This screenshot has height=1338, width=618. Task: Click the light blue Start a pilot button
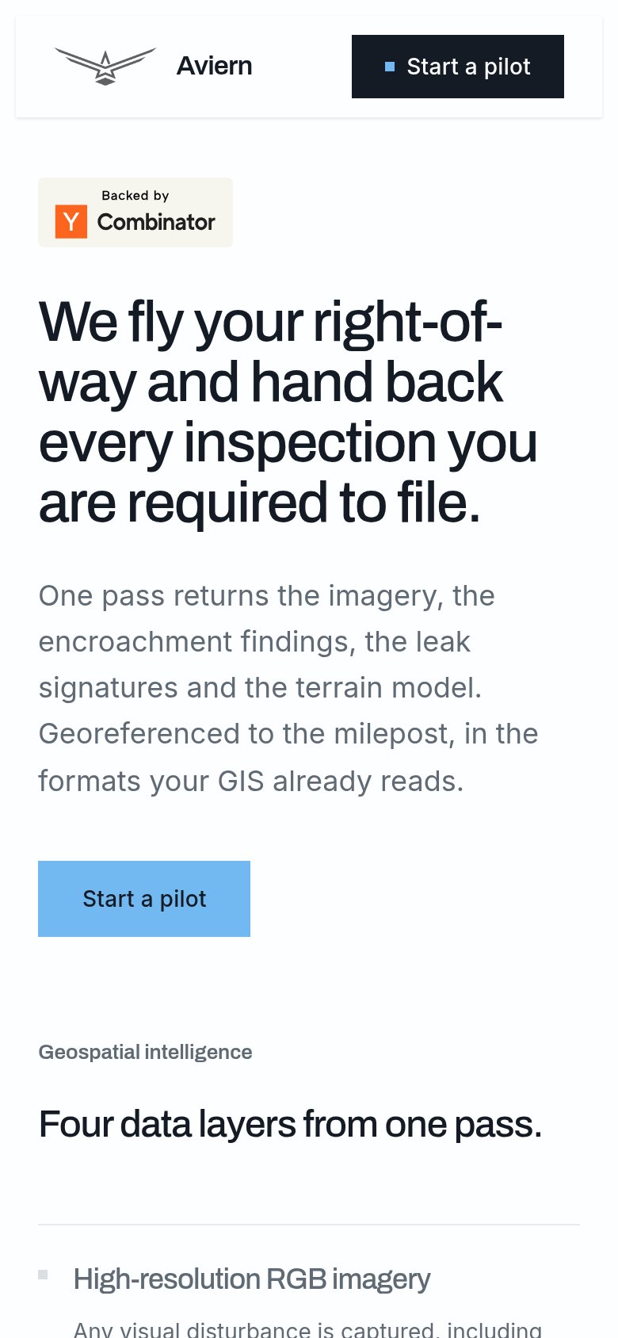tap(144, 899)
